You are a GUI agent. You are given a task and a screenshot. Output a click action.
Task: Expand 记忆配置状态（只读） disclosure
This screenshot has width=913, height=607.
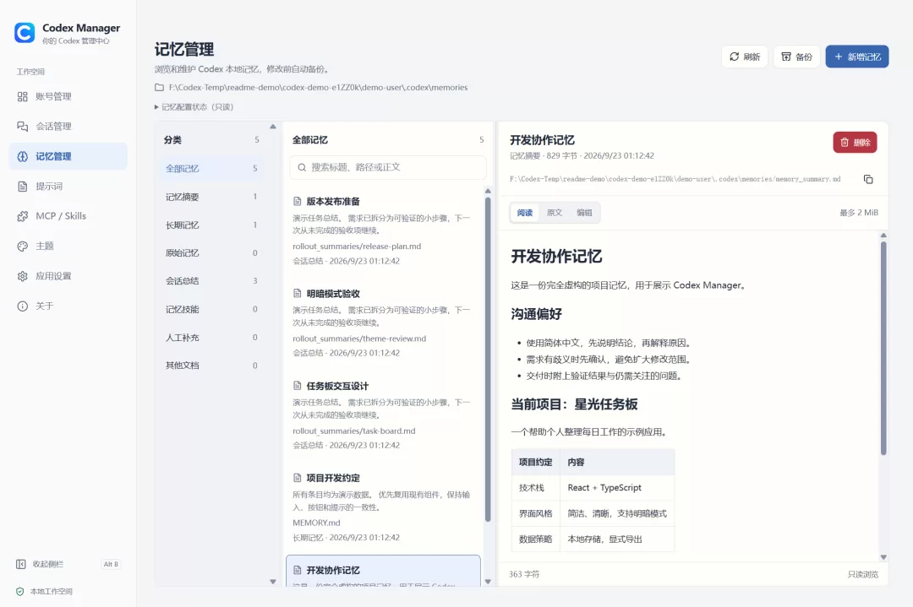pyautogui.click(x=194, y=107)
